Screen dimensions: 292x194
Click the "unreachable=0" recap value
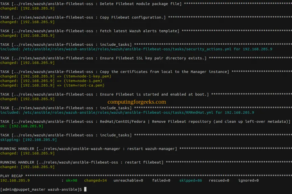tap(128, 180)
